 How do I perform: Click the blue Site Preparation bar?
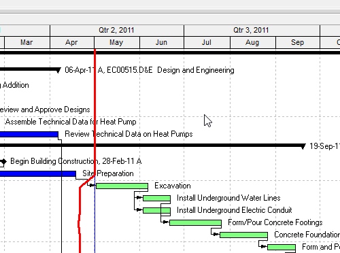pos(38,174)
